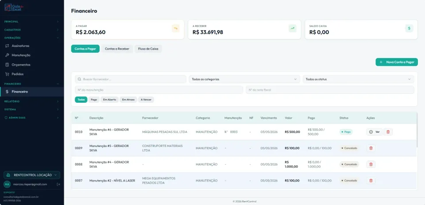This screenshot has height=205, width=425.
Task: Expand the Principal sidebar section
Action: (32, 21)
